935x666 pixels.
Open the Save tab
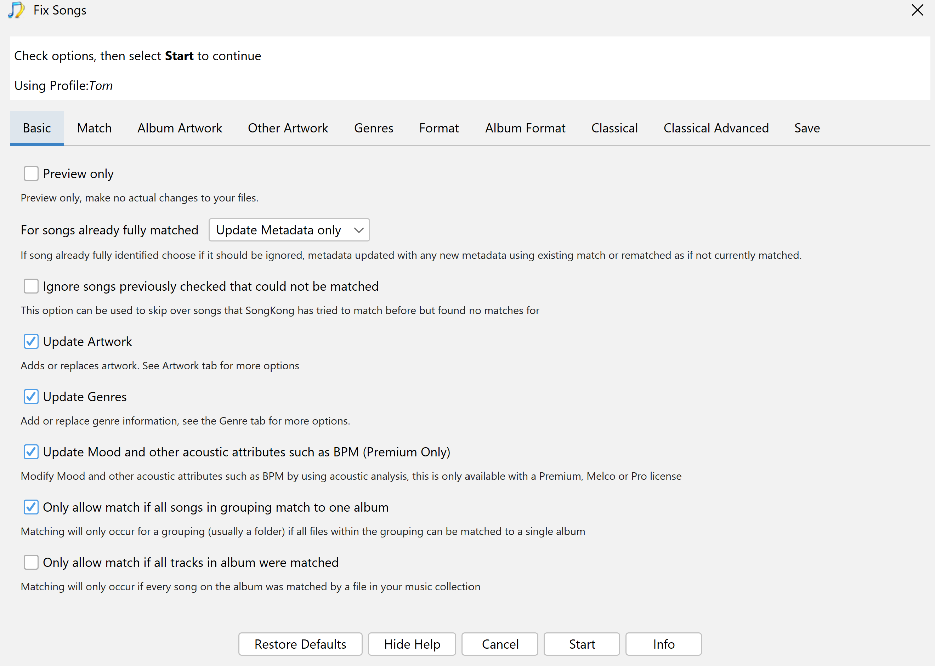pyautogui.click(x=807, y=128)
